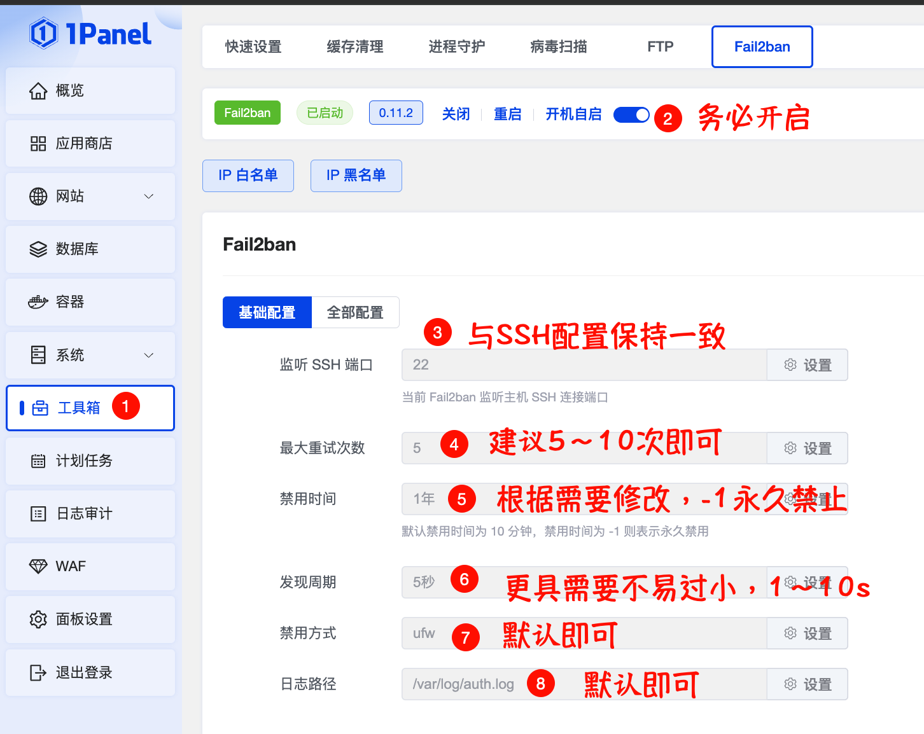
Task: Click 设置 button for 禁用时间
Action: click(x=808, y=499)
